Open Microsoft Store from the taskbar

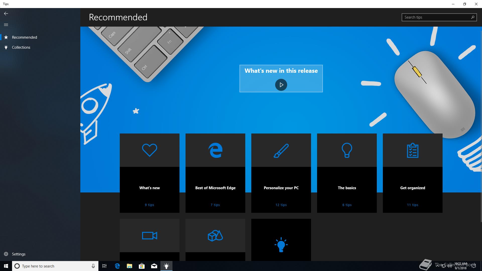pos(142,266)
